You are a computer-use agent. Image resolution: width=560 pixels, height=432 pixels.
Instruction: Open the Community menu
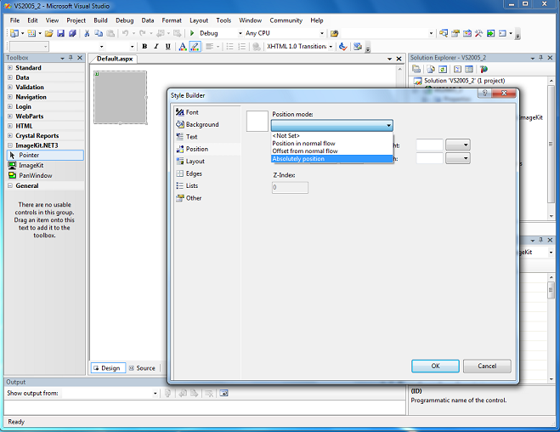point(286,20)
